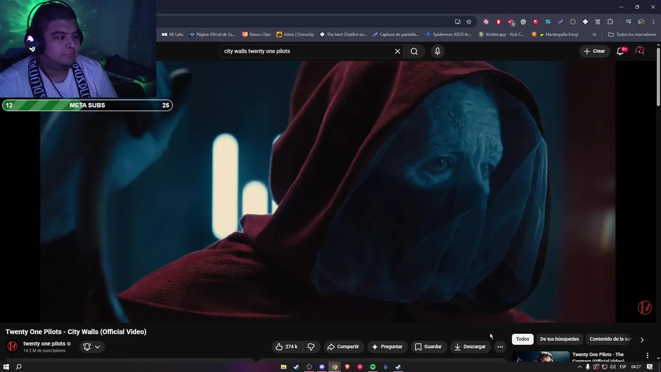
Task: Click the video player to pause
Action: 328,191
